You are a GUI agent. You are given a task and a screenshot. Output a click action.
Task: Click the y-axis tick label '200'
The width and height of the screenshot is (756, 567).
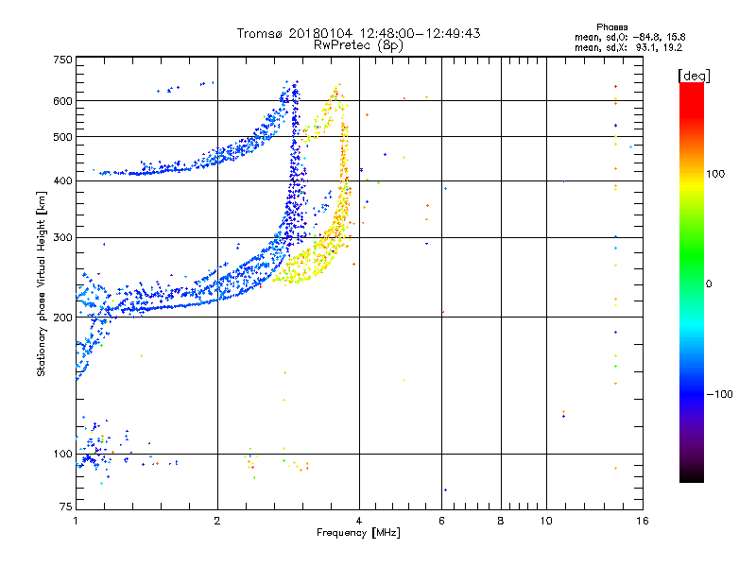point(62,318)
